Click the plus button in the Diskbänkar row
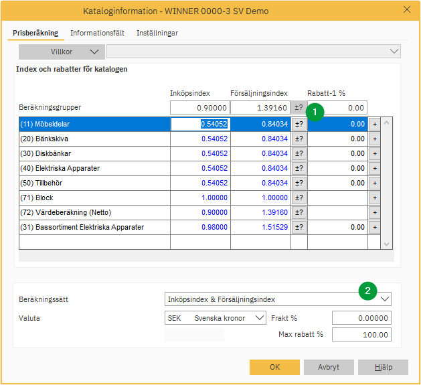Screen dimensions: 421x385 374,153
